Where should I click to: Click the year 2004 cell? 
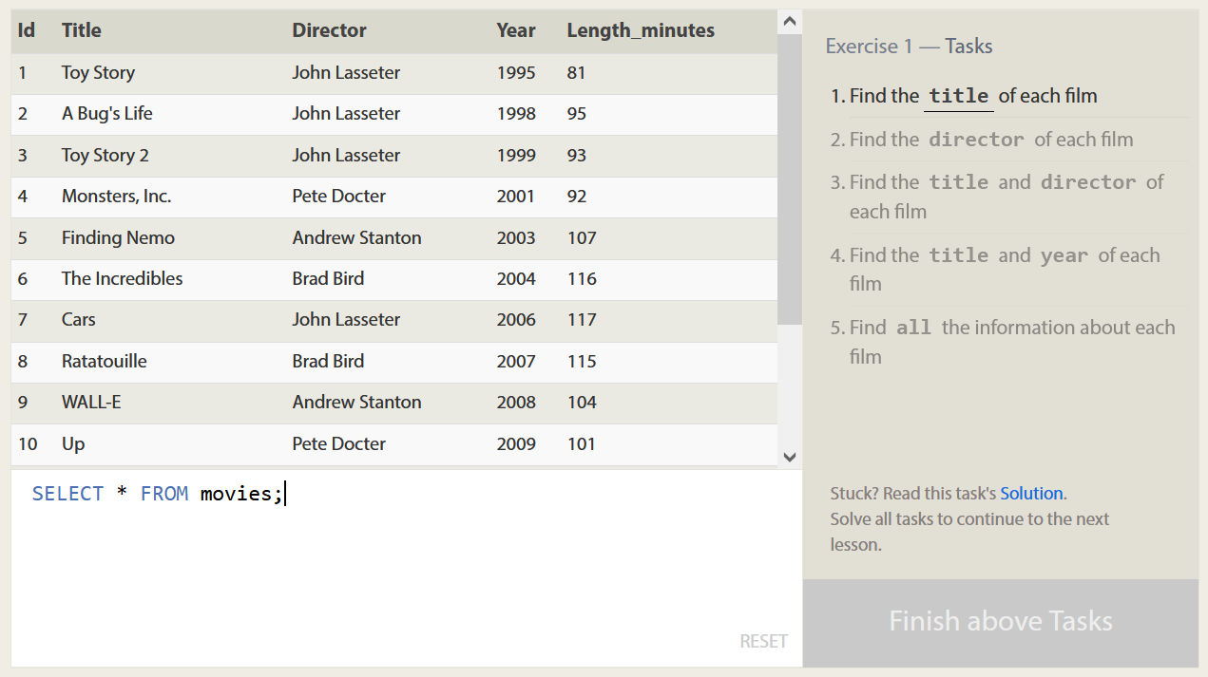[516, 278]
